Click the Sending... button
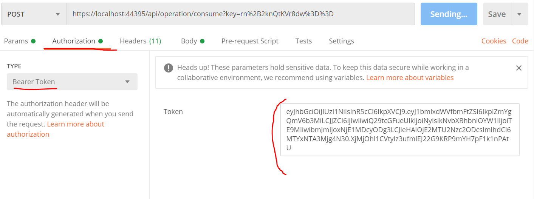Image resolution: width=534 pixels, height=199 pixels. (x=449, y=14)
